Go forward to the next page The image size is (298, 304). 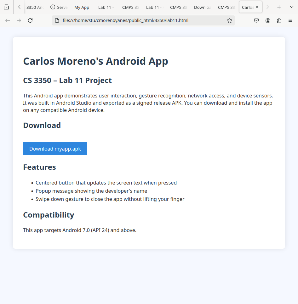tap(19, 20)
